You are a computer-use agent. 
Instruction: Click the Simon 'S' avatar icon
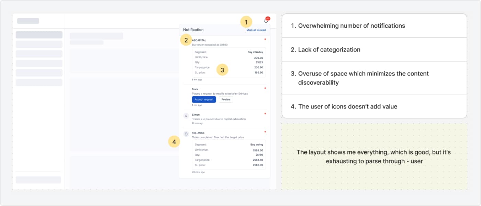[x=186, y=116]
